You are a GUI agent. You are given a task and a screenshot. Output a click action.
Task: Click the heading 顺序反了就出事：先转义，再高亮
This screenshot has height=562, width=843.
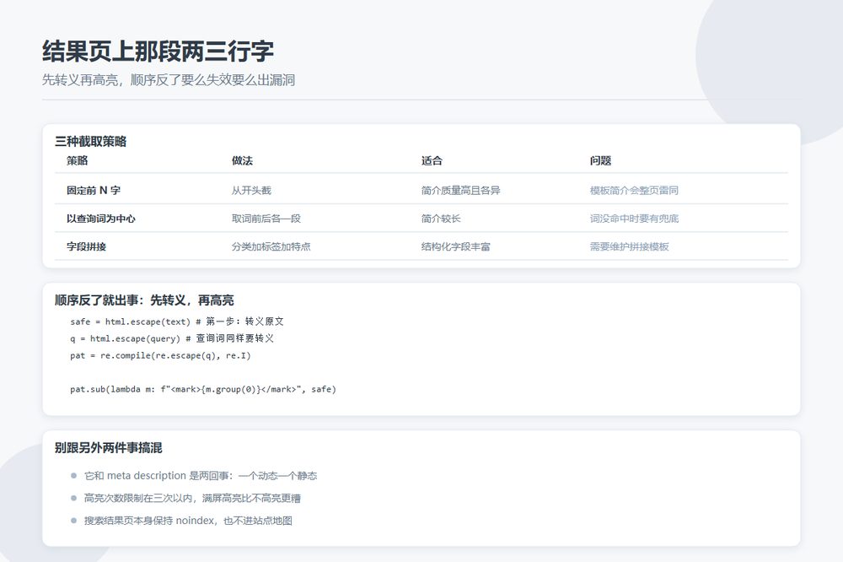pos(144,300)
